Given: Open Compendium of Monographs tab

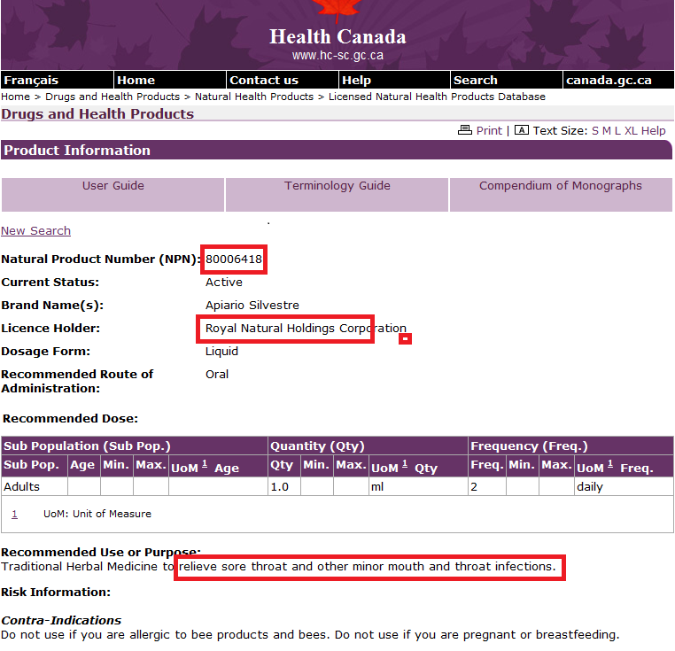Looking at the screenshot, I should click(x=561, y=195).
